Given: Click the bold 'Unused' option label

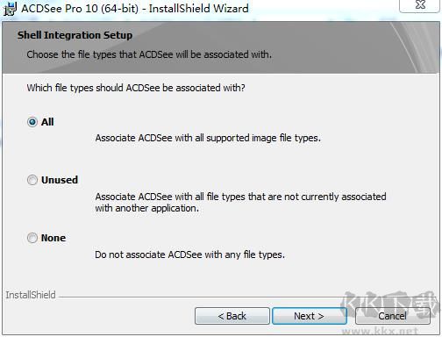Looking at the screenshot, I should point(60,180).
